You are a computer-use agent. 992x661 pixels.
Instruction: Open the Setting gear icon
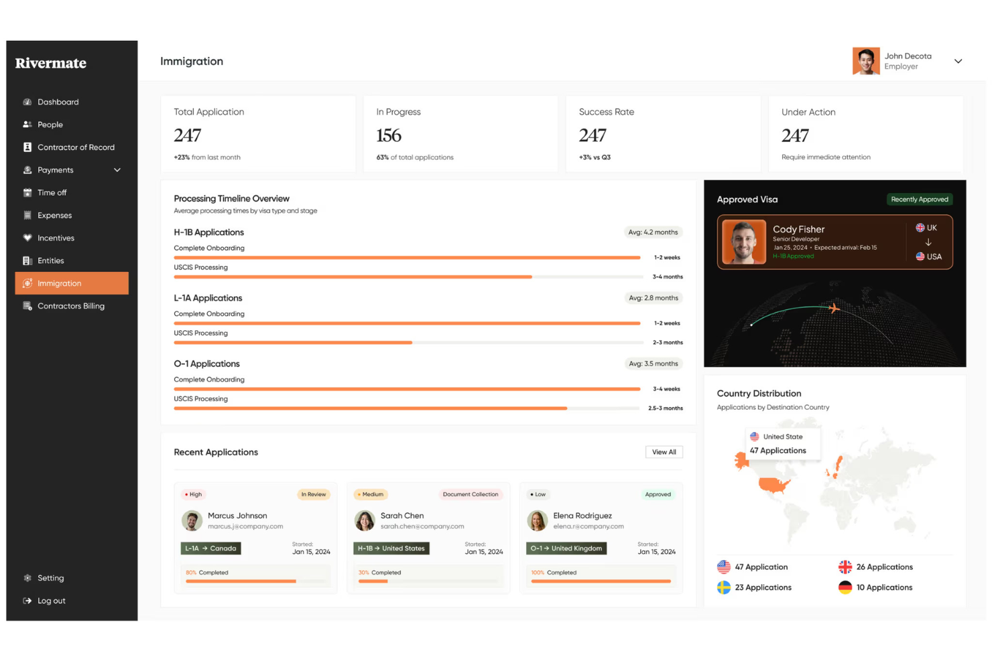click(x=27, y=578)
